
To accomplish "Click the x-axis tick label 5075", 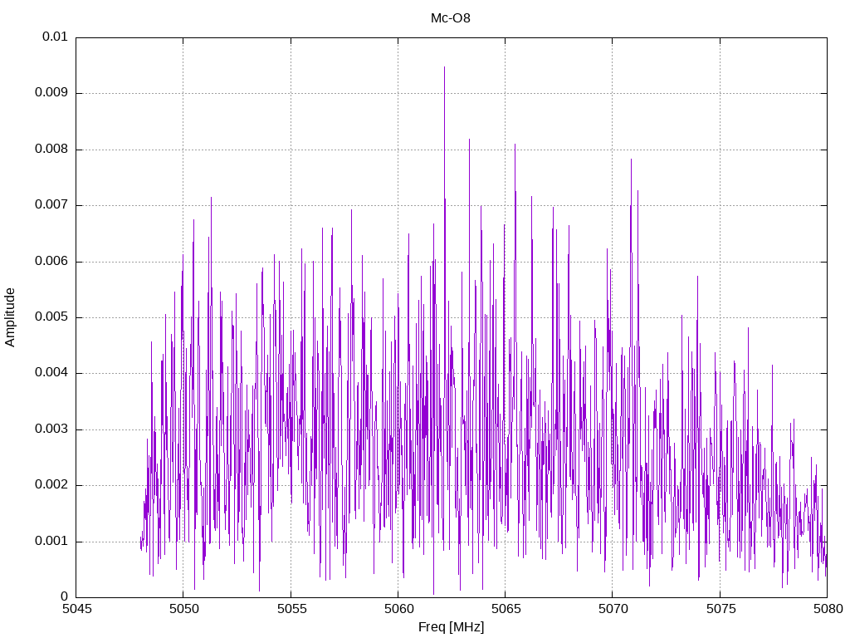I will pyautogui.click(x=721, y=609).
